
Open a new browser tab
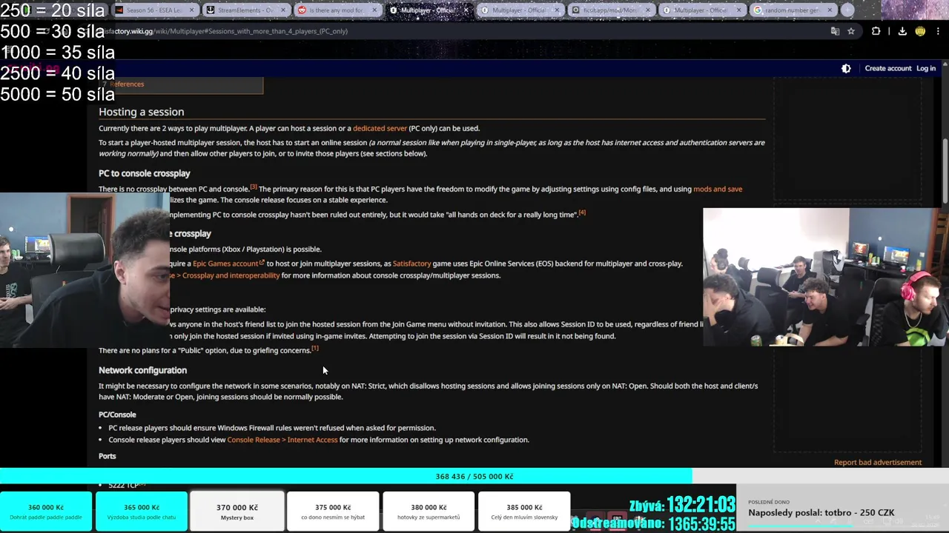[847, 10]
